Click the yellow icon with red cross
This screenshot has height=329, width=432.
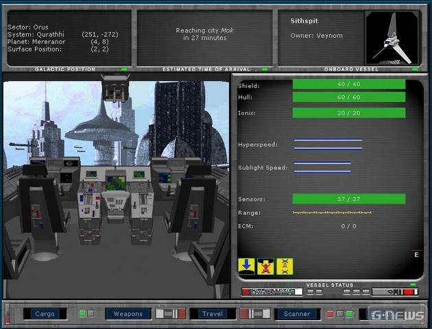point(265,266)
